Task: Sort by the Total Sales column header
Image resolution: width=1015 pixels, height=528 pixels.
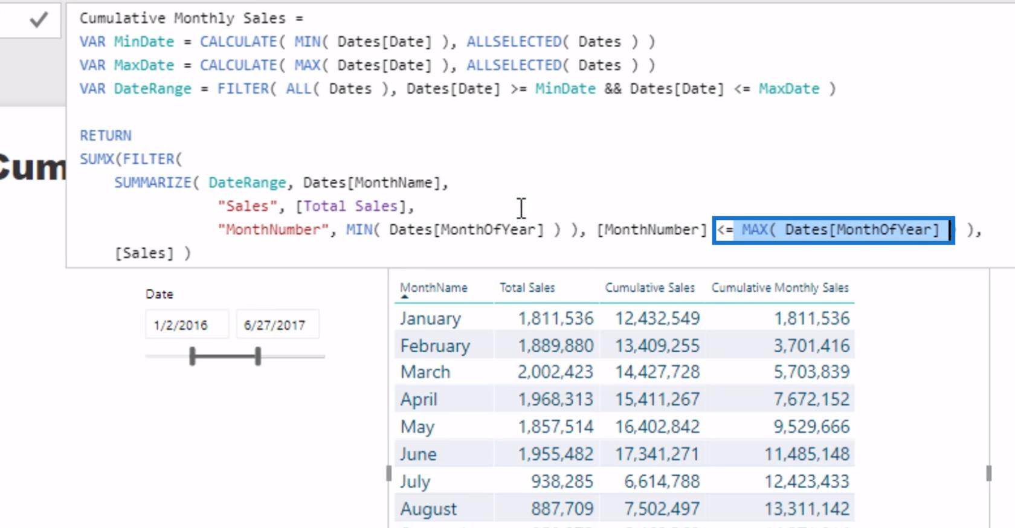Action: tap(527, 288)
